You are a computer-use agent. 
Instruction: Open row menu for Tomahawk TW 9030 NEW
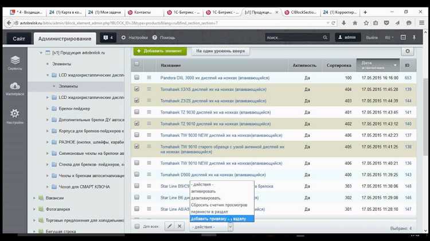149,135
